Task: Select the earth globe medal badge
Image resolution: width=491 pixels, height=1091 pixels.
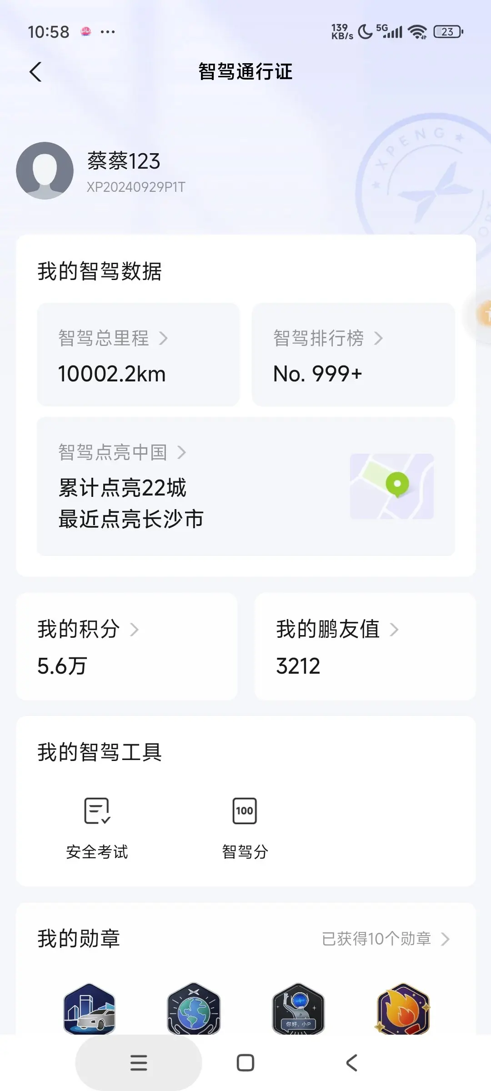Action: pyautogui.click(x=194, y=1009)
